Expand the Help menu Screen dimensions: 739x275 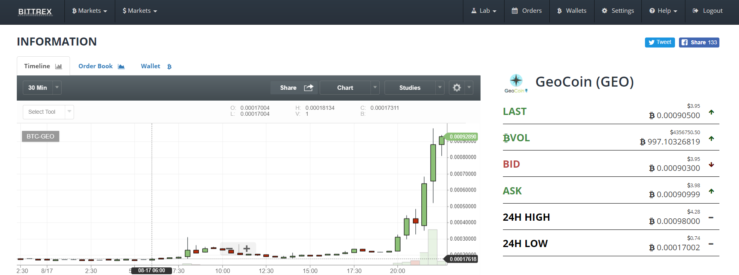pos(663,11)
